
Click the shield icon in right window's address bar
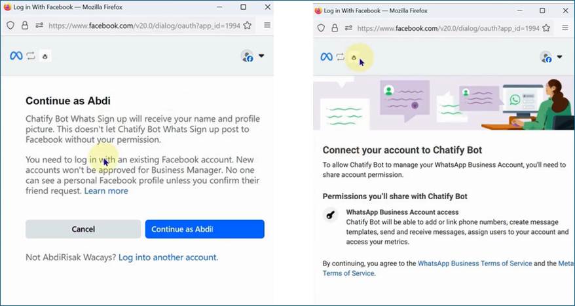coord(321,28)
